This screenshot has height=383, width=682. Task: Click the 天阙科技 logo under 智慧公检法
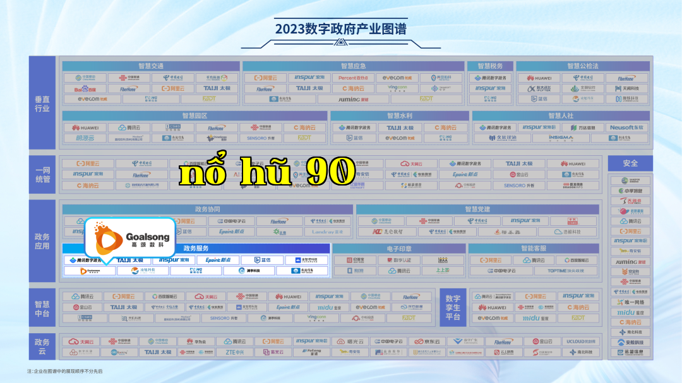click(627, 88)
